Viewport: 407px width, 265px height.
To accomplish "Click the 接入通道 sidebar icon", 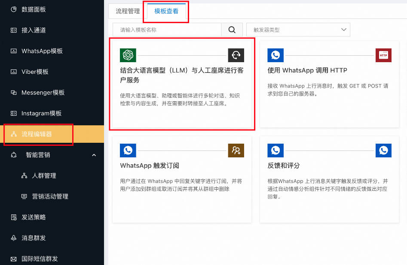I will [13, 30].
